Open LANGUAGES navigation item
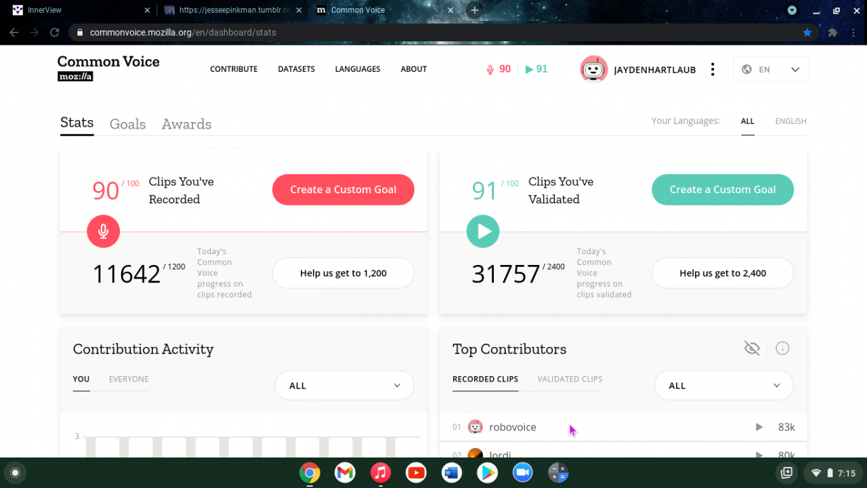Viewport: 867px width, 488px height. click(x=358, y=69)
